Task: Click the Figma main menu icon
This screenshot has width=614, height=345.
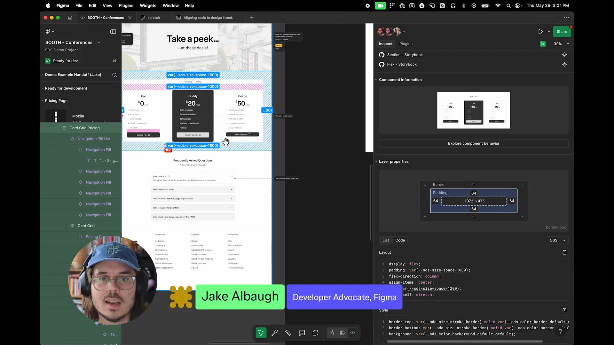Action: click(x=48, y=31)
